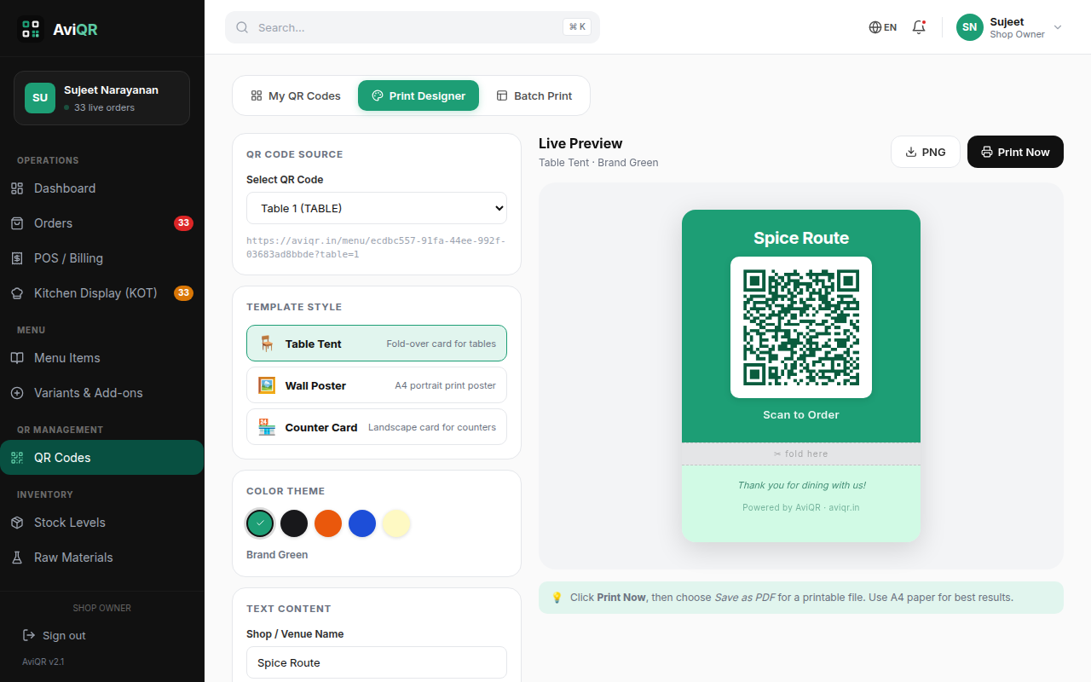Click the AviQR v2.1 version label
The height and width of the screenshot is (682, 1091).
point(43,662)
